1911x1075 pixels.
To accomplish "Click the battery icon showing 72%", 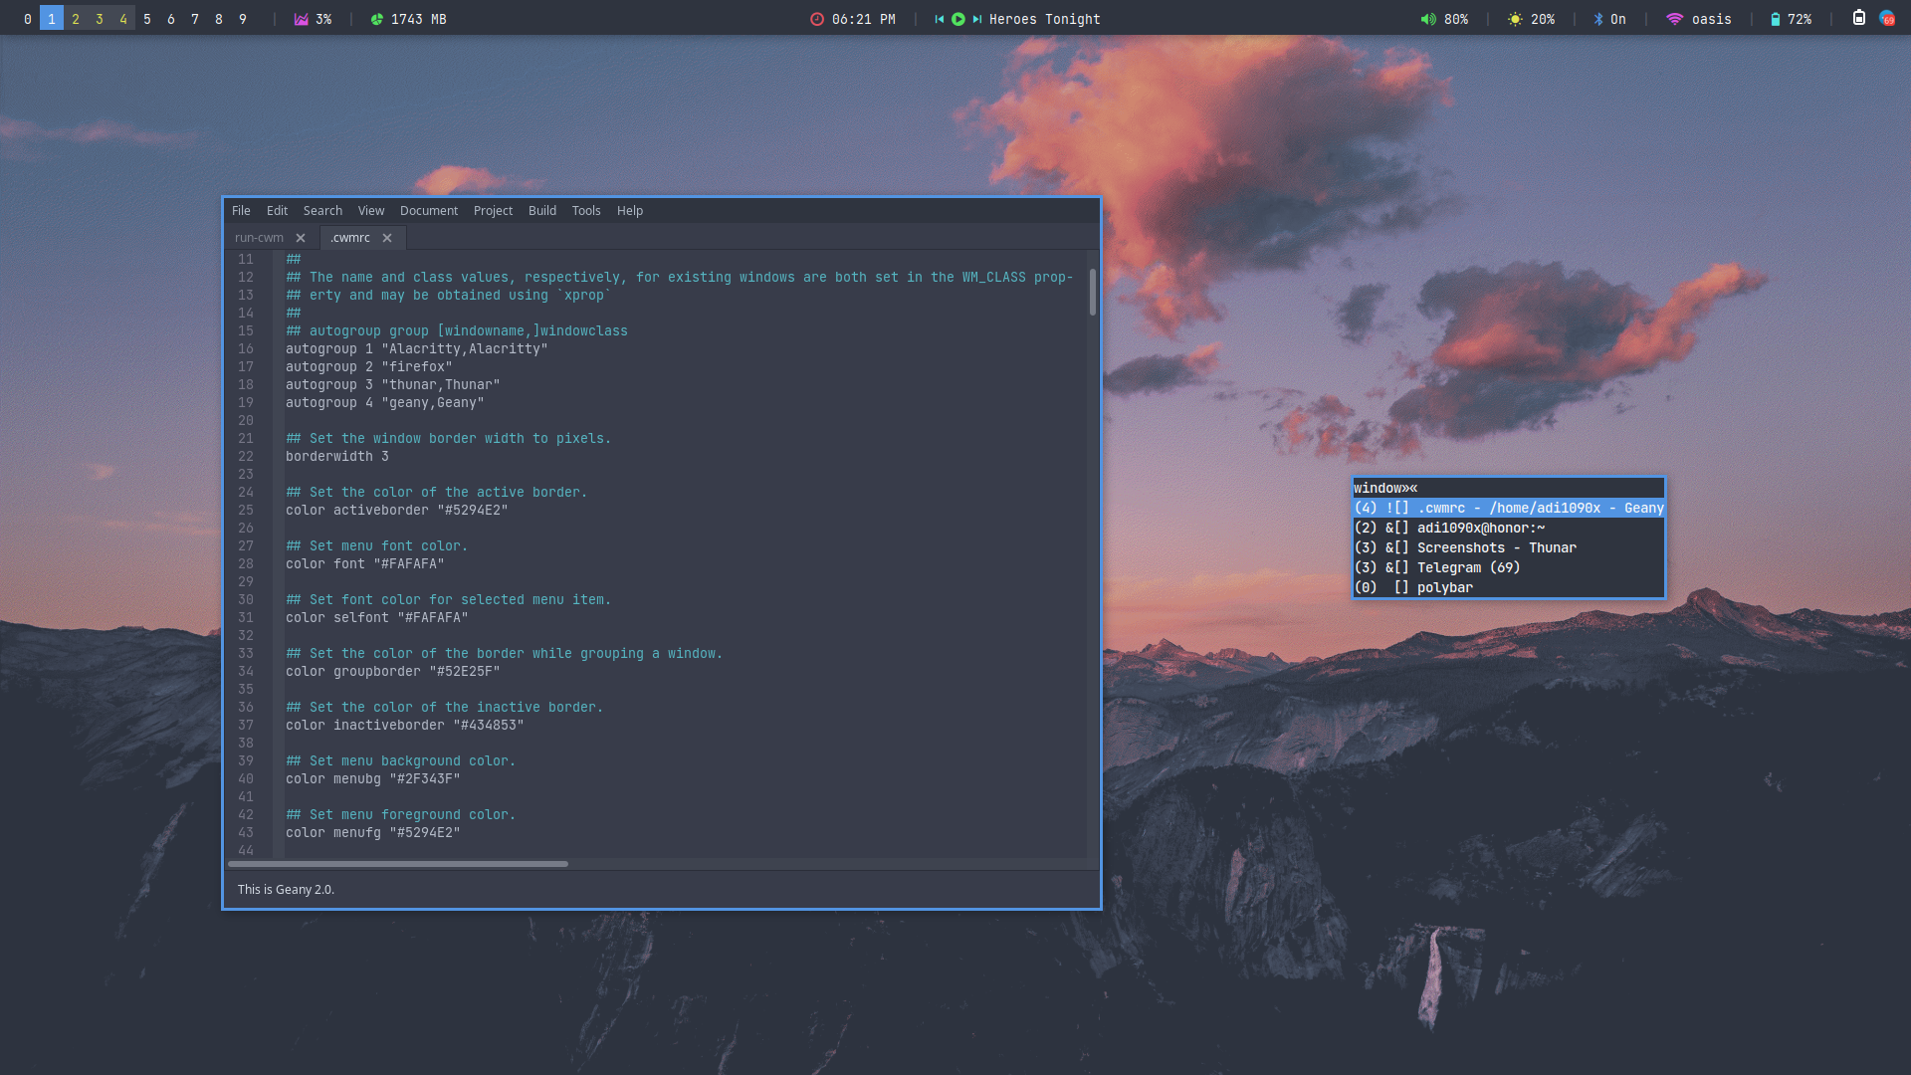I will pos(1775,19).
